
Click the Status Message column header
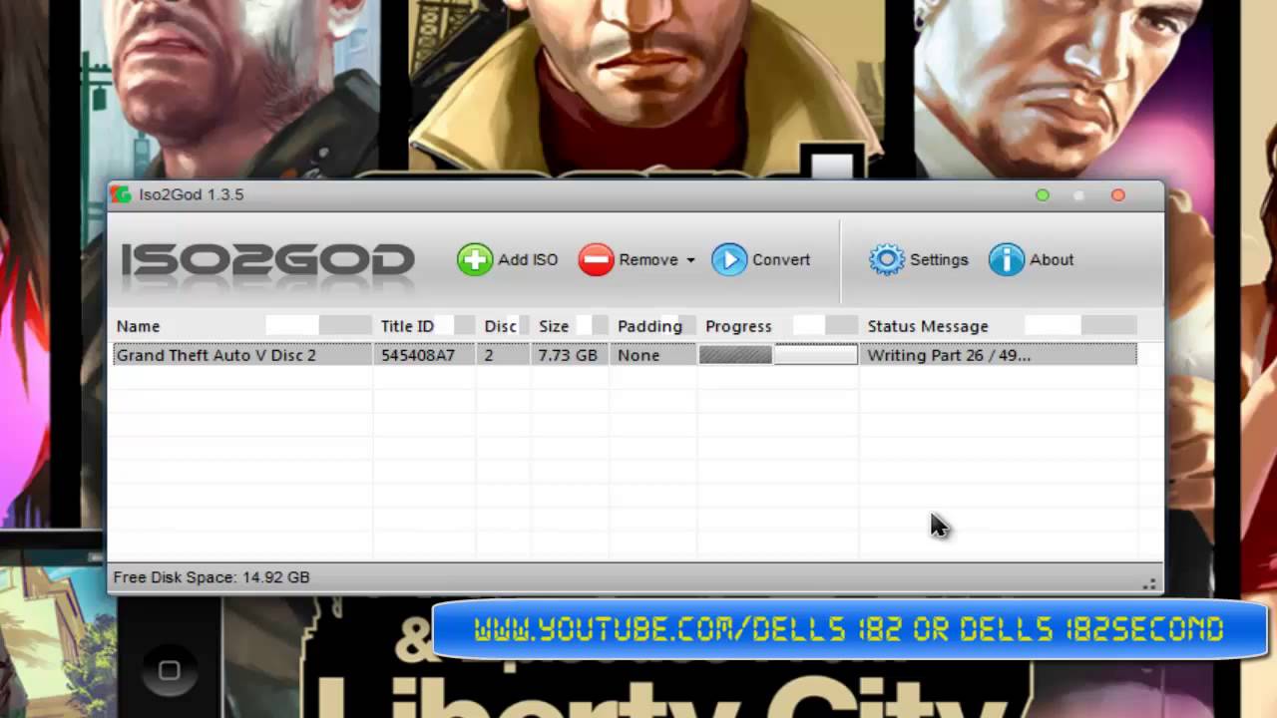[999, 326]
